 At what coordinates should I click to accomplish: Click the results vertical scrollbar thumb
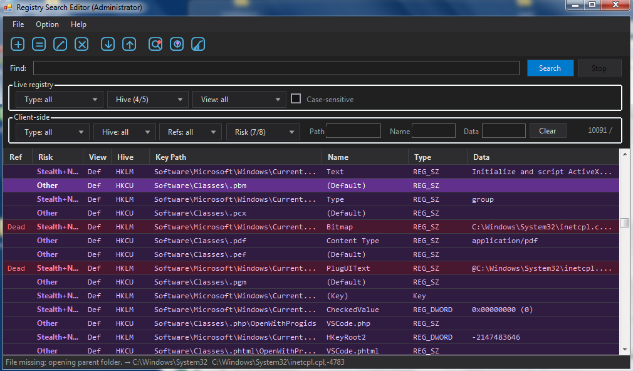pyautogui.click(x=624, y=222)
